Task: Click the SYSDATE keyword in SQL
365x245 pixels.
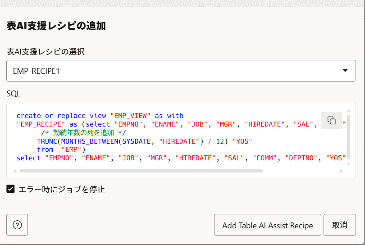Action: click(x=137, y=141)
